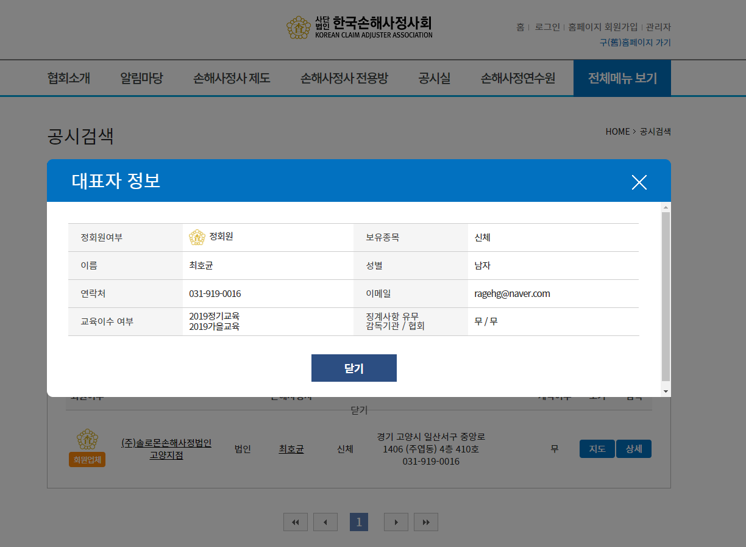Click the 정회원여부 label cell
Image resolution: width=746 pixels, height=547 pixels.
[x=126, y=237]
